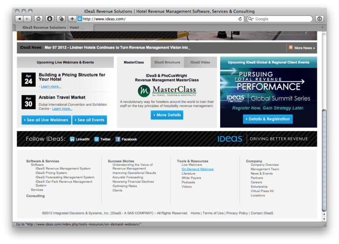Click the RSS feed icon
This screenshot has width=339, height=244.
pyautogui.click(x=291, y=47)
